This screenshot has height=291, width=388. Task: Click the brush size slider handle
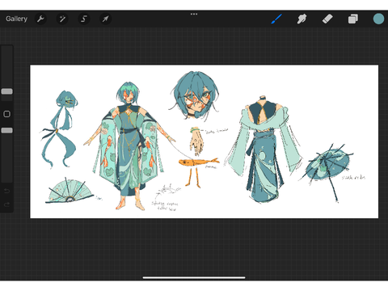(x=7, y=91)
